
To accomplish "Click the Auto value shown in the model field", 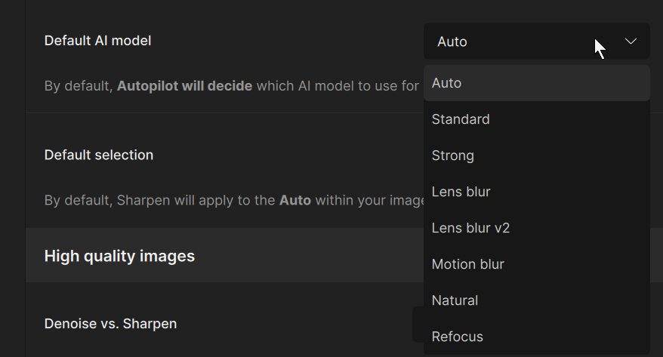I will tap(452, 42).
